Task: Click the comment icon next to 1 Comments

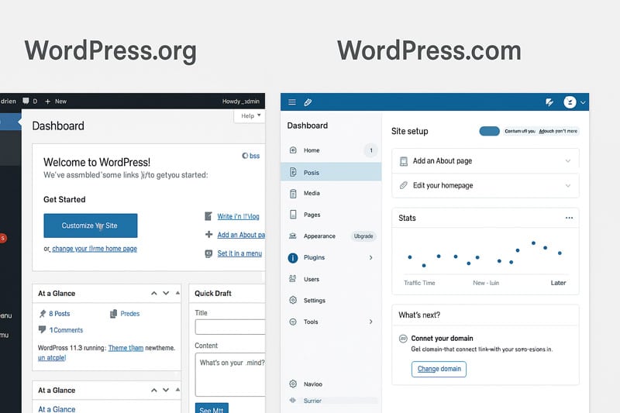Action: (x=42, y=329)
